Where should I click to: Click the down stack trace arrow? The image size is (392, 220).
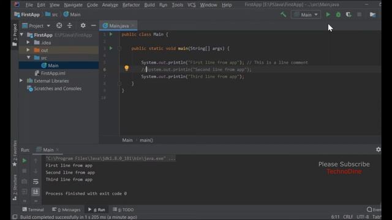[x=36, y=171]
